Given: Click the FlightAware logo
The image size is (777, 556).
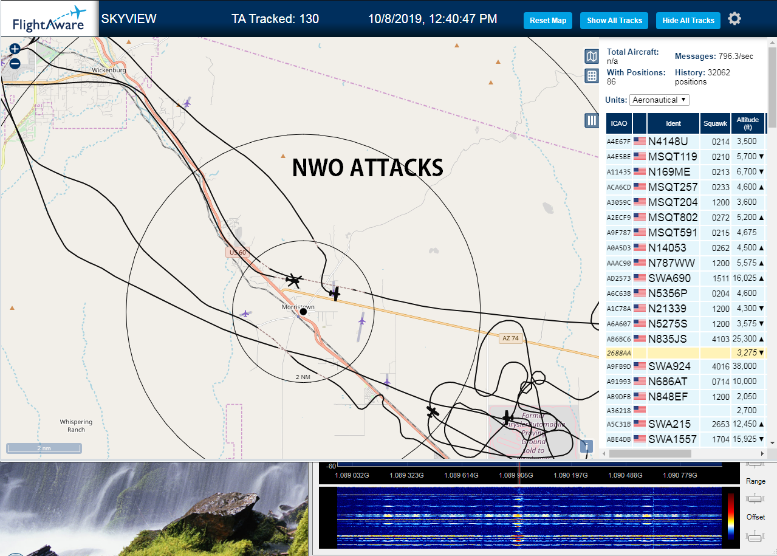Looking at the screenshot, I should click(49, 19).
